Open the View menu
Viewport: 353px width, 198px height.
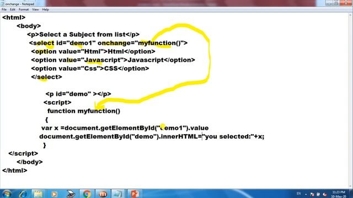click(35, 9)
